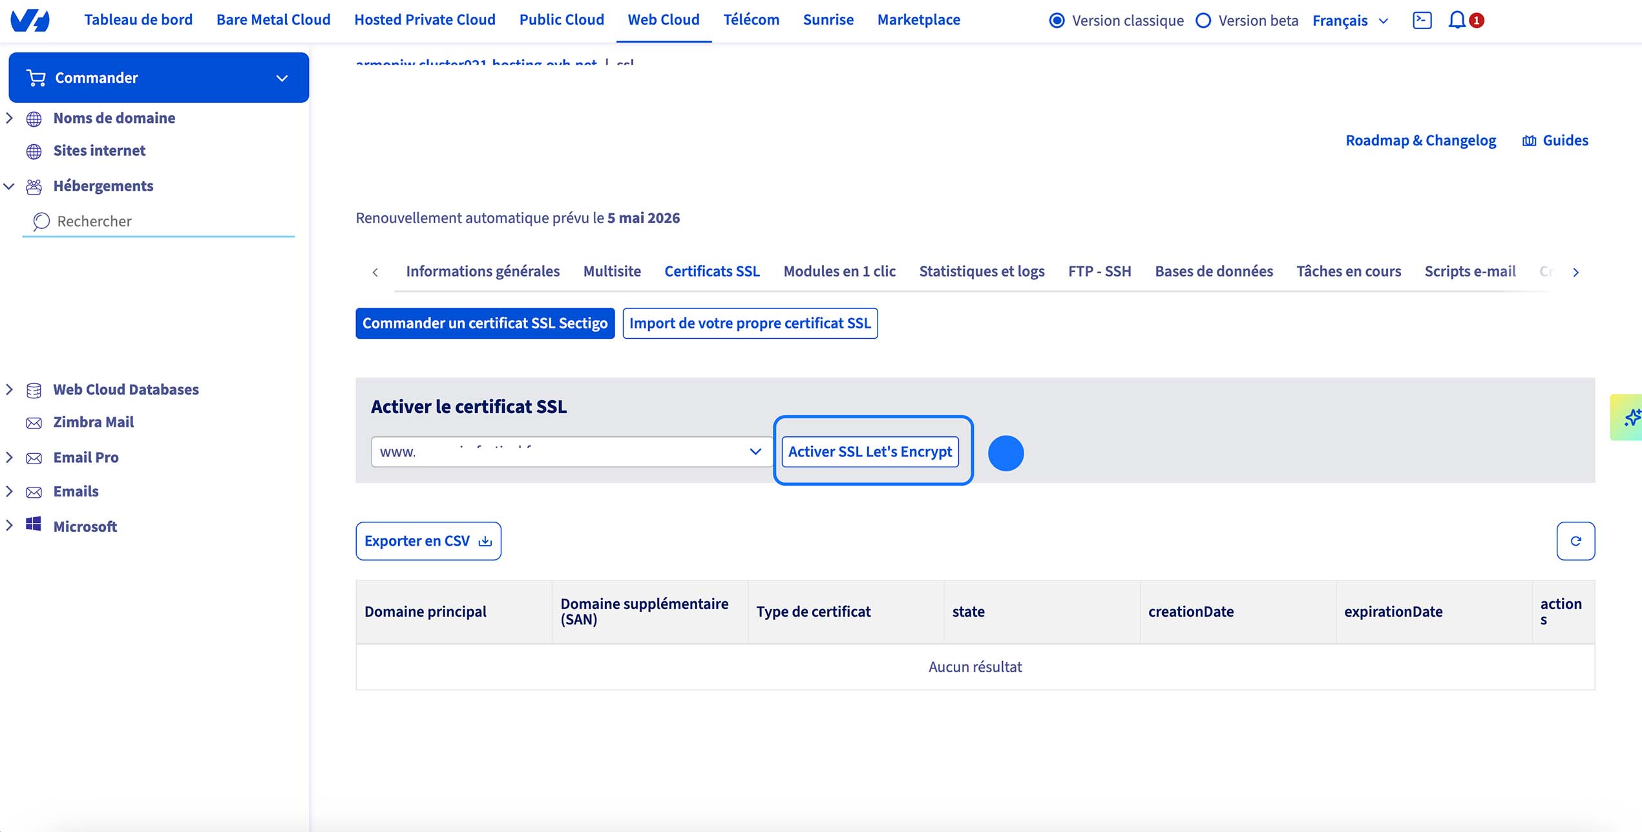Click the OVH logo in the top bar
Screen dimensions: 1642x832
pyautogui.click(x=31, y=19)
